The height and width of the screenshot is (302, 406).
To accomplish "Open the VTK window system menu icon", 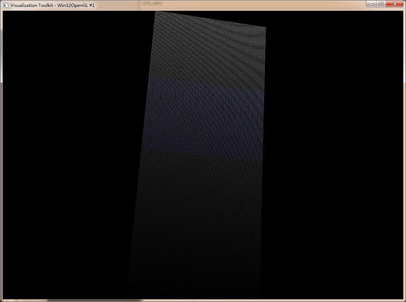I will click(5, 5).
